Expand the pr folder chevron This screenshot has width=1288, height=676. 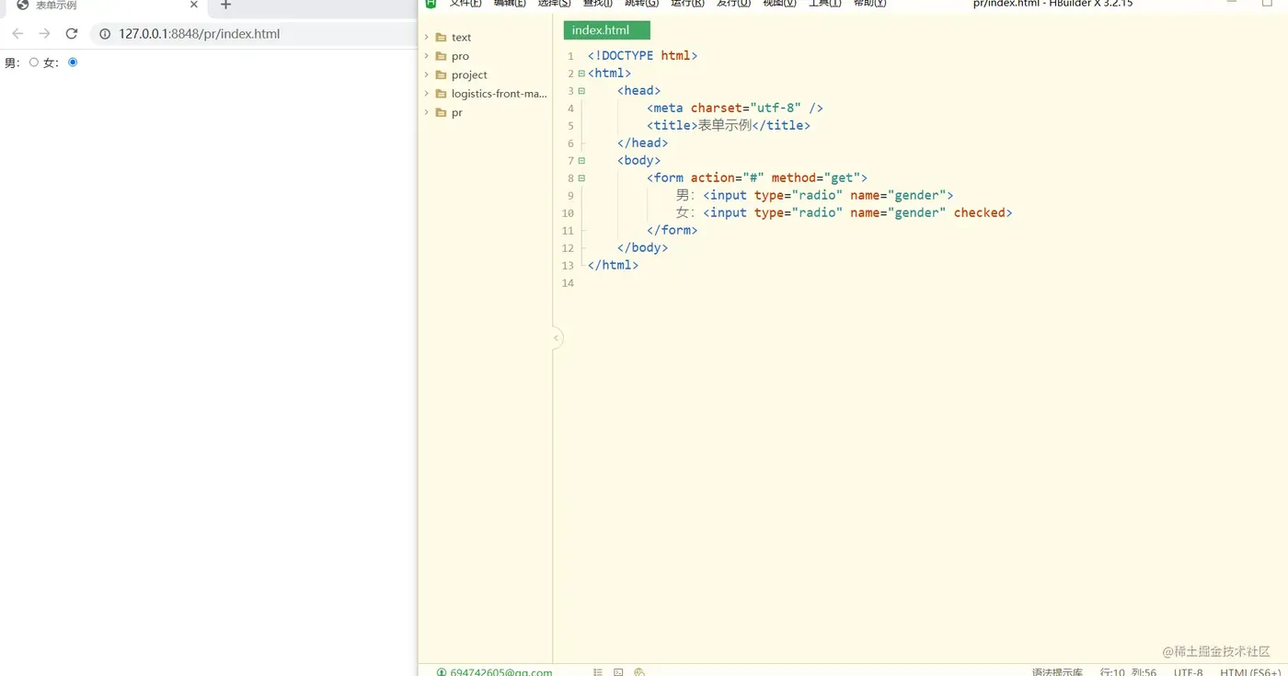point(427,112)
